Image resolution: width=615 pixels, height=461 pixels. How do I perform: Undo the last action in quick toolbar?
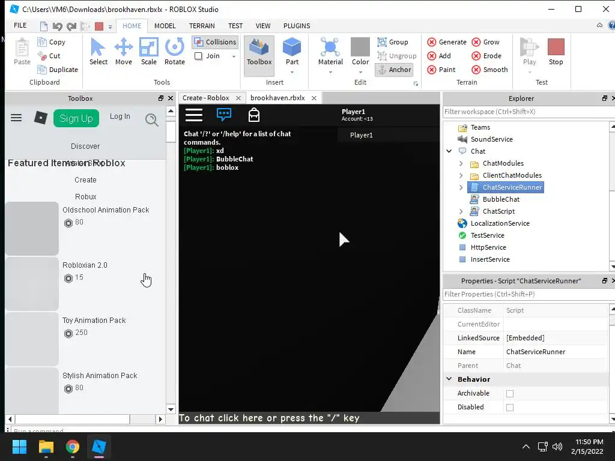[57, 26]
